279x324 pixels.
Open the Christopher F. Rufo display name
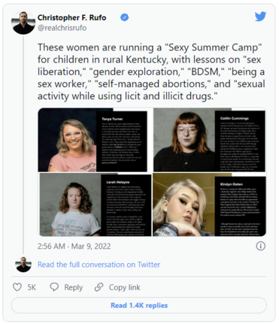[x=72, y=17]
